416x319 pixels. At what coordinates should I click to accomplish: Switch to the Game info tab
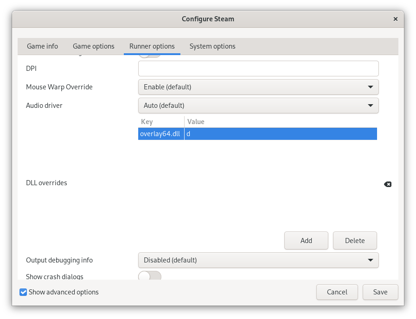coord(43,46)
